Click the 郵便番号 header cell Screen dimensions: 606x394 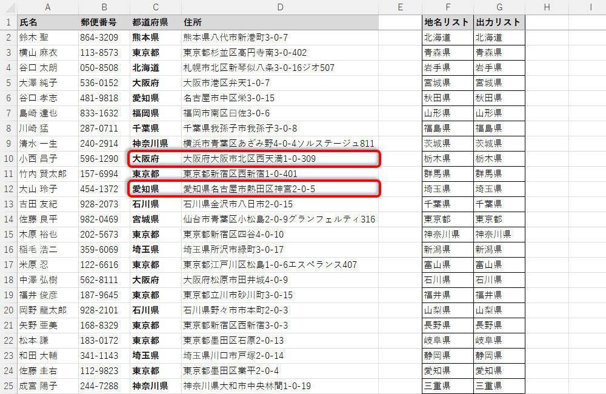pyautogui.click(x=104, y=22)
